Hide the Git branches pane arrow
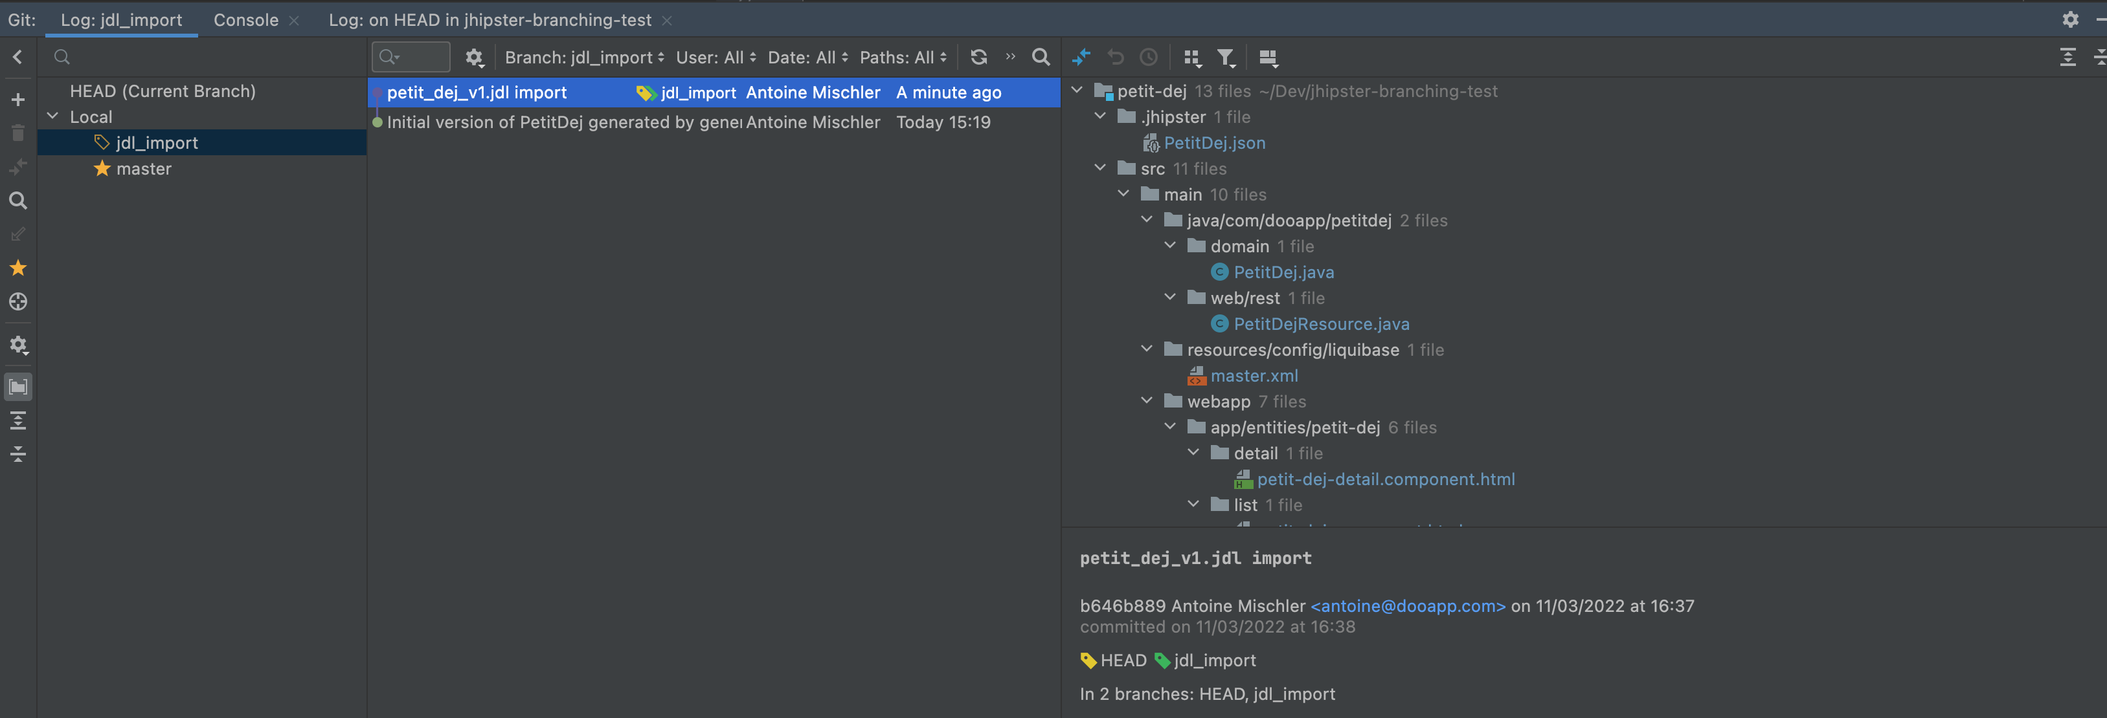Viewport: 2107px width, 718px height. coord(18,57)
